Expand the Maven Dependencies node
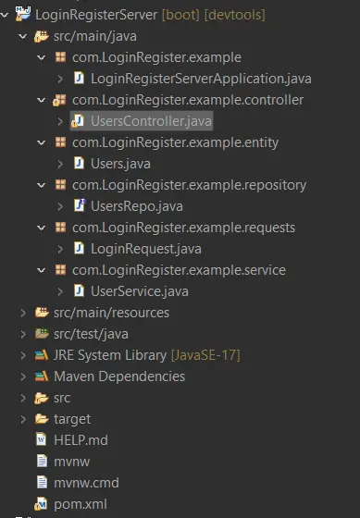Screen dimensions: 360x518 [x=23, y=376]
